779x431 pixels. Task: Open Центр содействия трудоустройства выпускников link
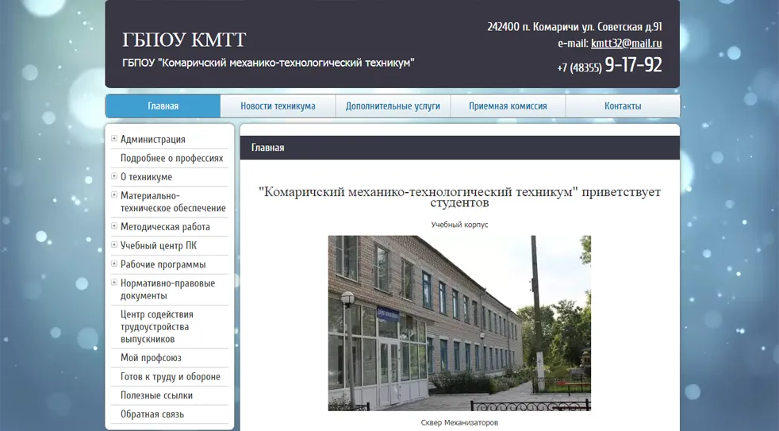tap(157, 326)
